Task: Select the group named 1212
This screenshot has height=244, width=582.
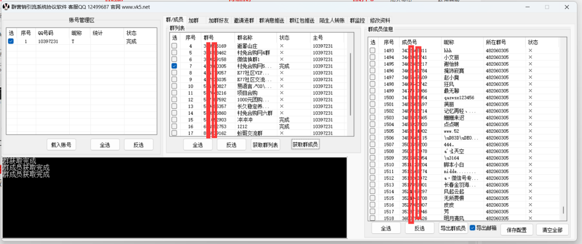Action: [x=174, y=127]
